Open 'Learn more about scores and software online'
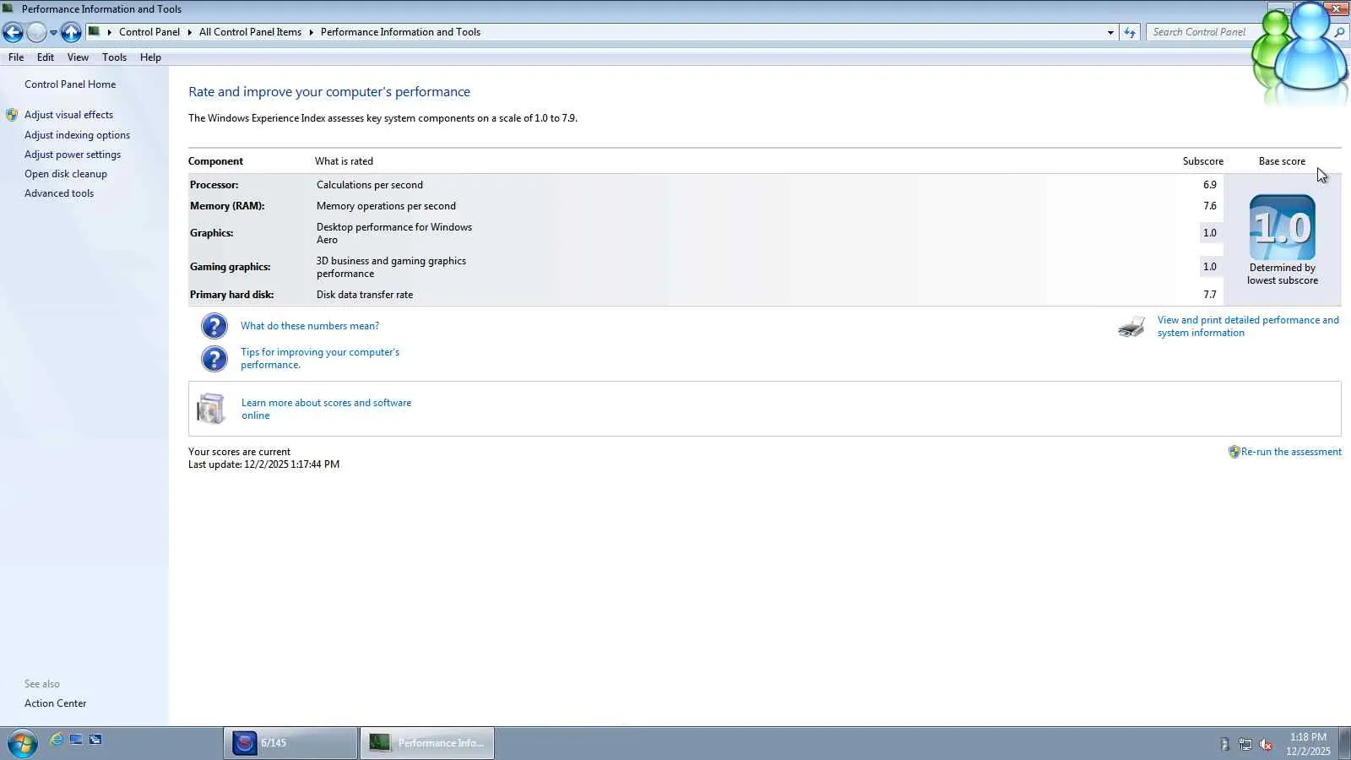 [327, 409]
